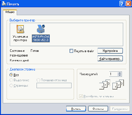
Task: Click the printer icon in title bar
Action: [4, 4]
